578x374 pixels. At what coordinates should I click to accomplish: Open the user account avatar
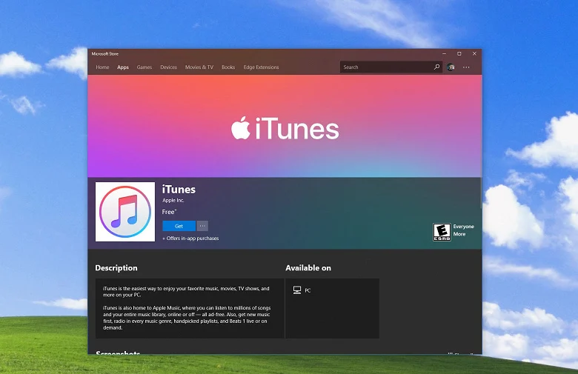click(451, 67)
